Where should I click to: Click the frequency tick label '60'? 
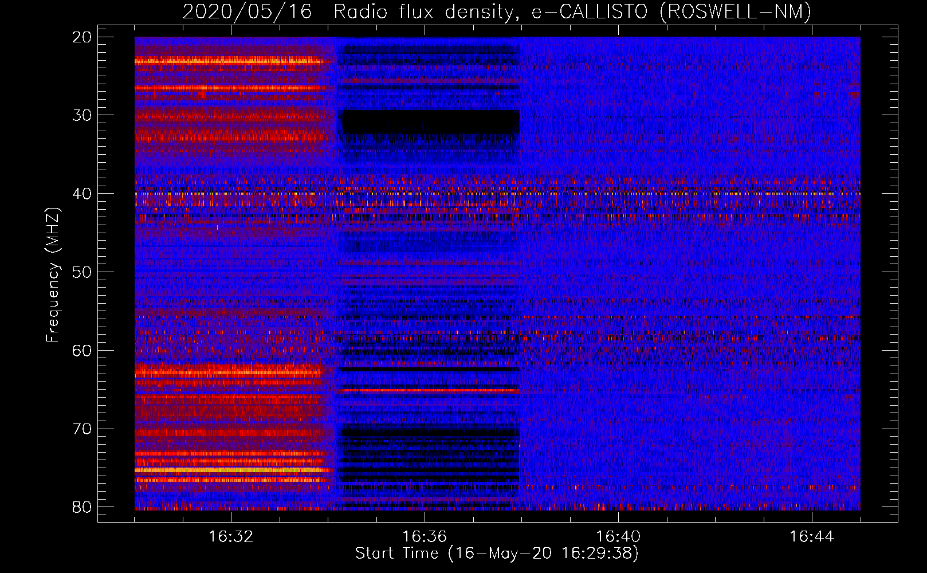(83, 350)
